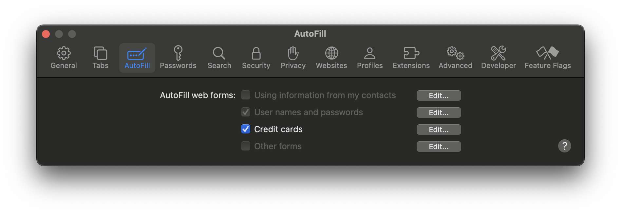
Task: Open Advanced gears settings
Action: point(455,58)
